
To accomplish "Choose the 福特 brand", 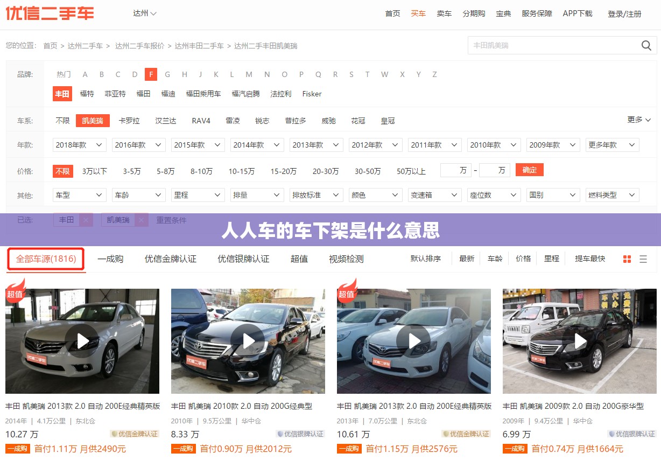I will [x=87, y=94].
